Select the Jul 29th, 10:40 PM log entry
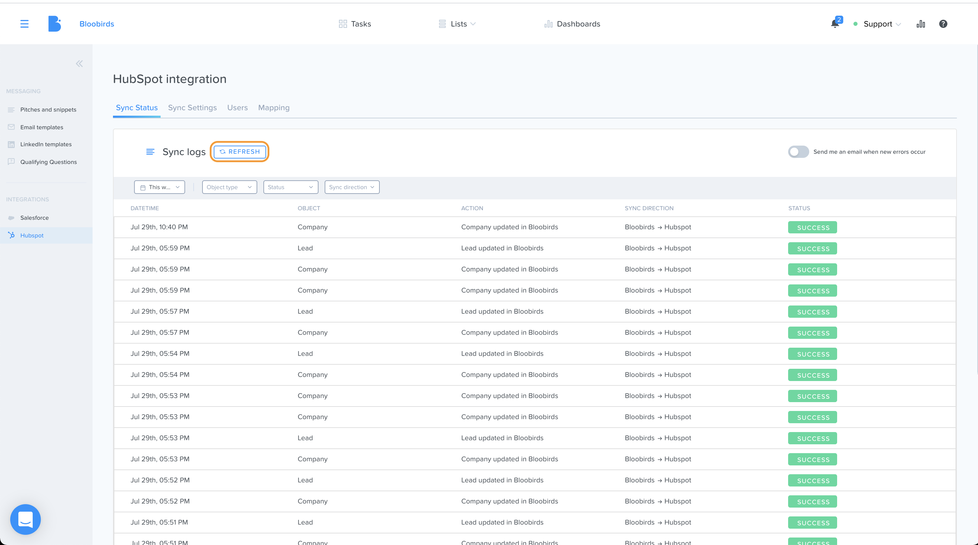Viewport: 978px width, 545px height. click(535, 227)
